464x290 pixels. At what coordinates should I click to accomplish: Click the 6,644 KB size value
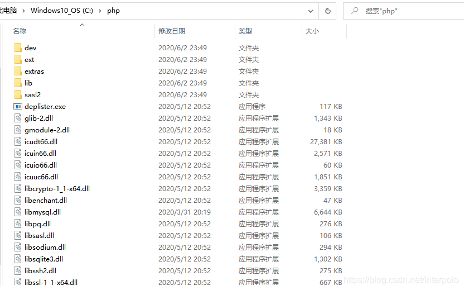point(328,212)
